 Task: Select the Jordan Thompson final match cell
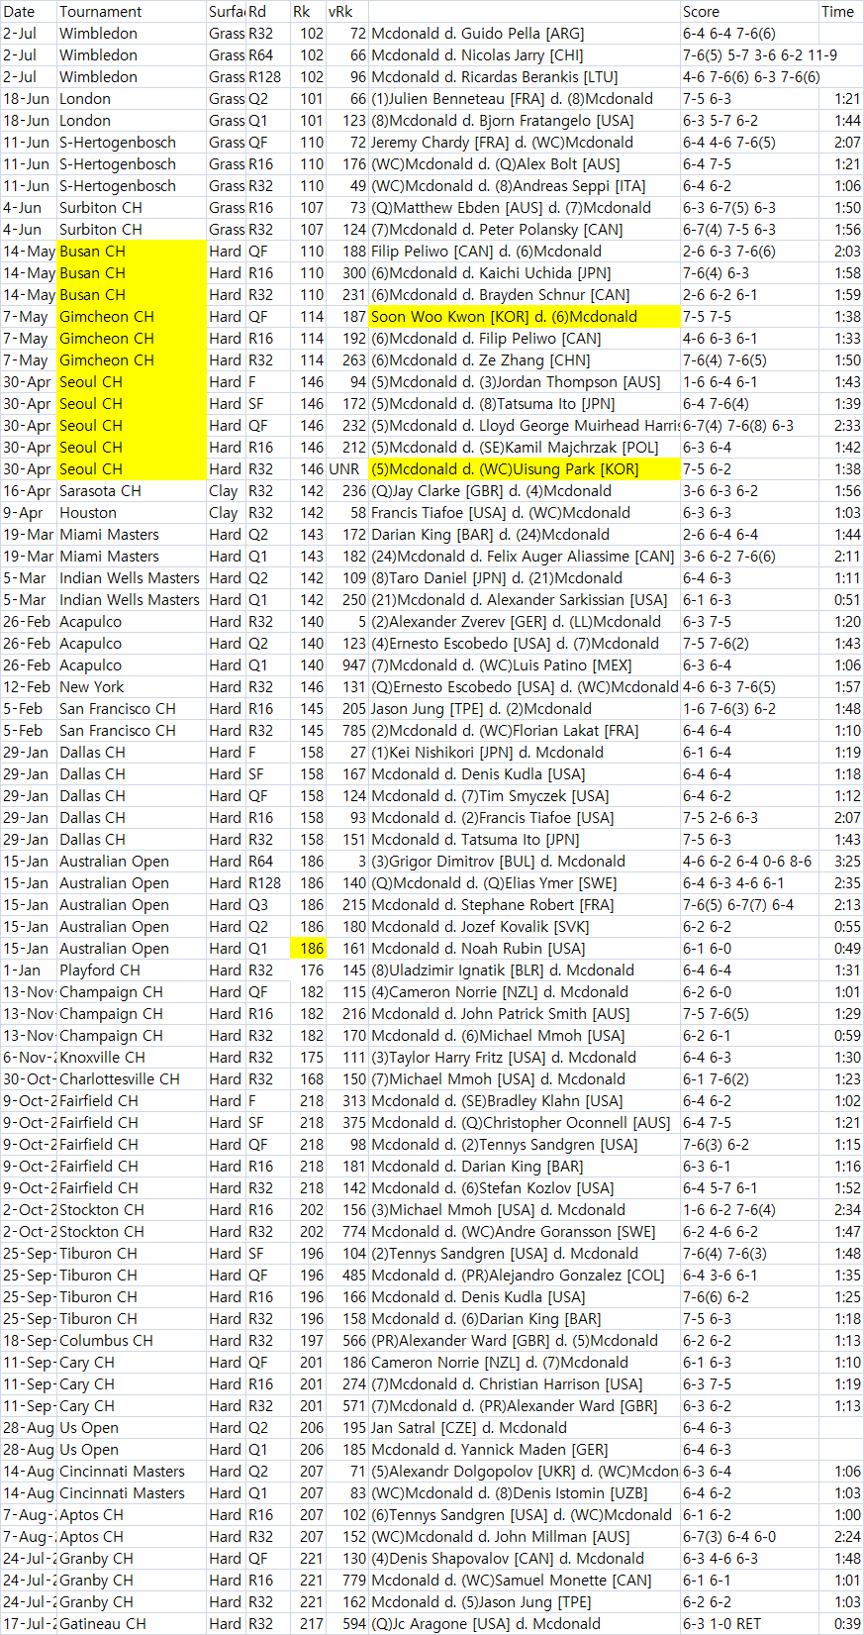[x=525, y=381]
